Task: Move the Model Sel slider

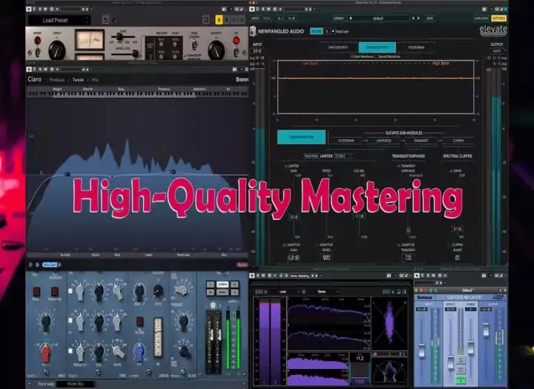Action: [x=136, y=53]
